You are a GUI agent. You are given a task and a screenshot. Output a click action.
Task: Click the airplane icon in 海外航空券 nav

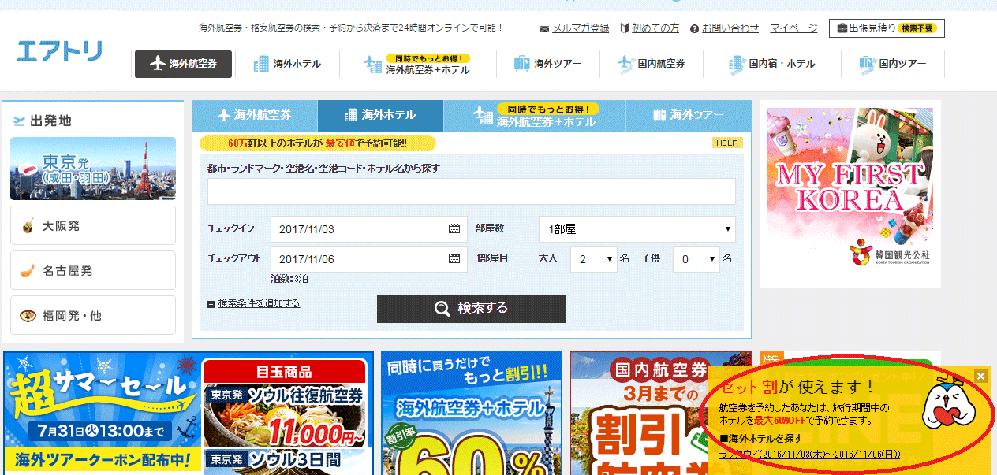pyautogui.click(x=157, y=64)
